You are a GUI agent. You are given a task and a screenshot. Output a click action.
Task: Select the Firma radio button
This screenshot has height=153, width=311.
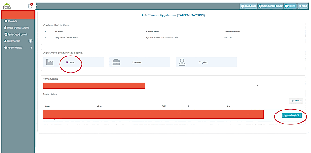[x=133, y=62]
